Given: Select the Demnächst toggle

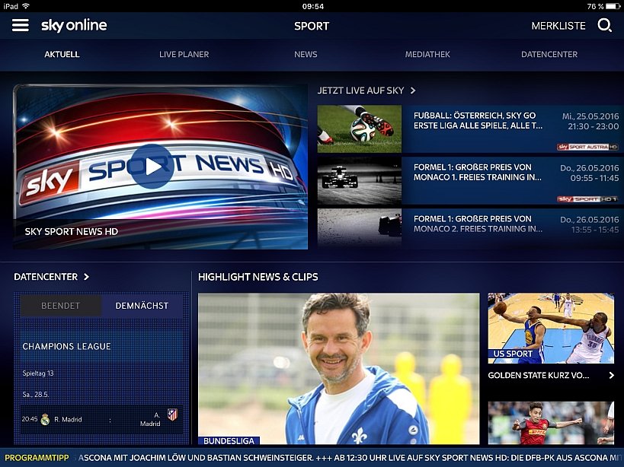Looking at the screenshot, I should (x=142, y=306).
